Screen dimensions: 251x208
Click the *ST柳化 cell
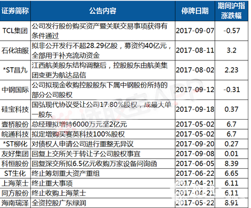15,144
